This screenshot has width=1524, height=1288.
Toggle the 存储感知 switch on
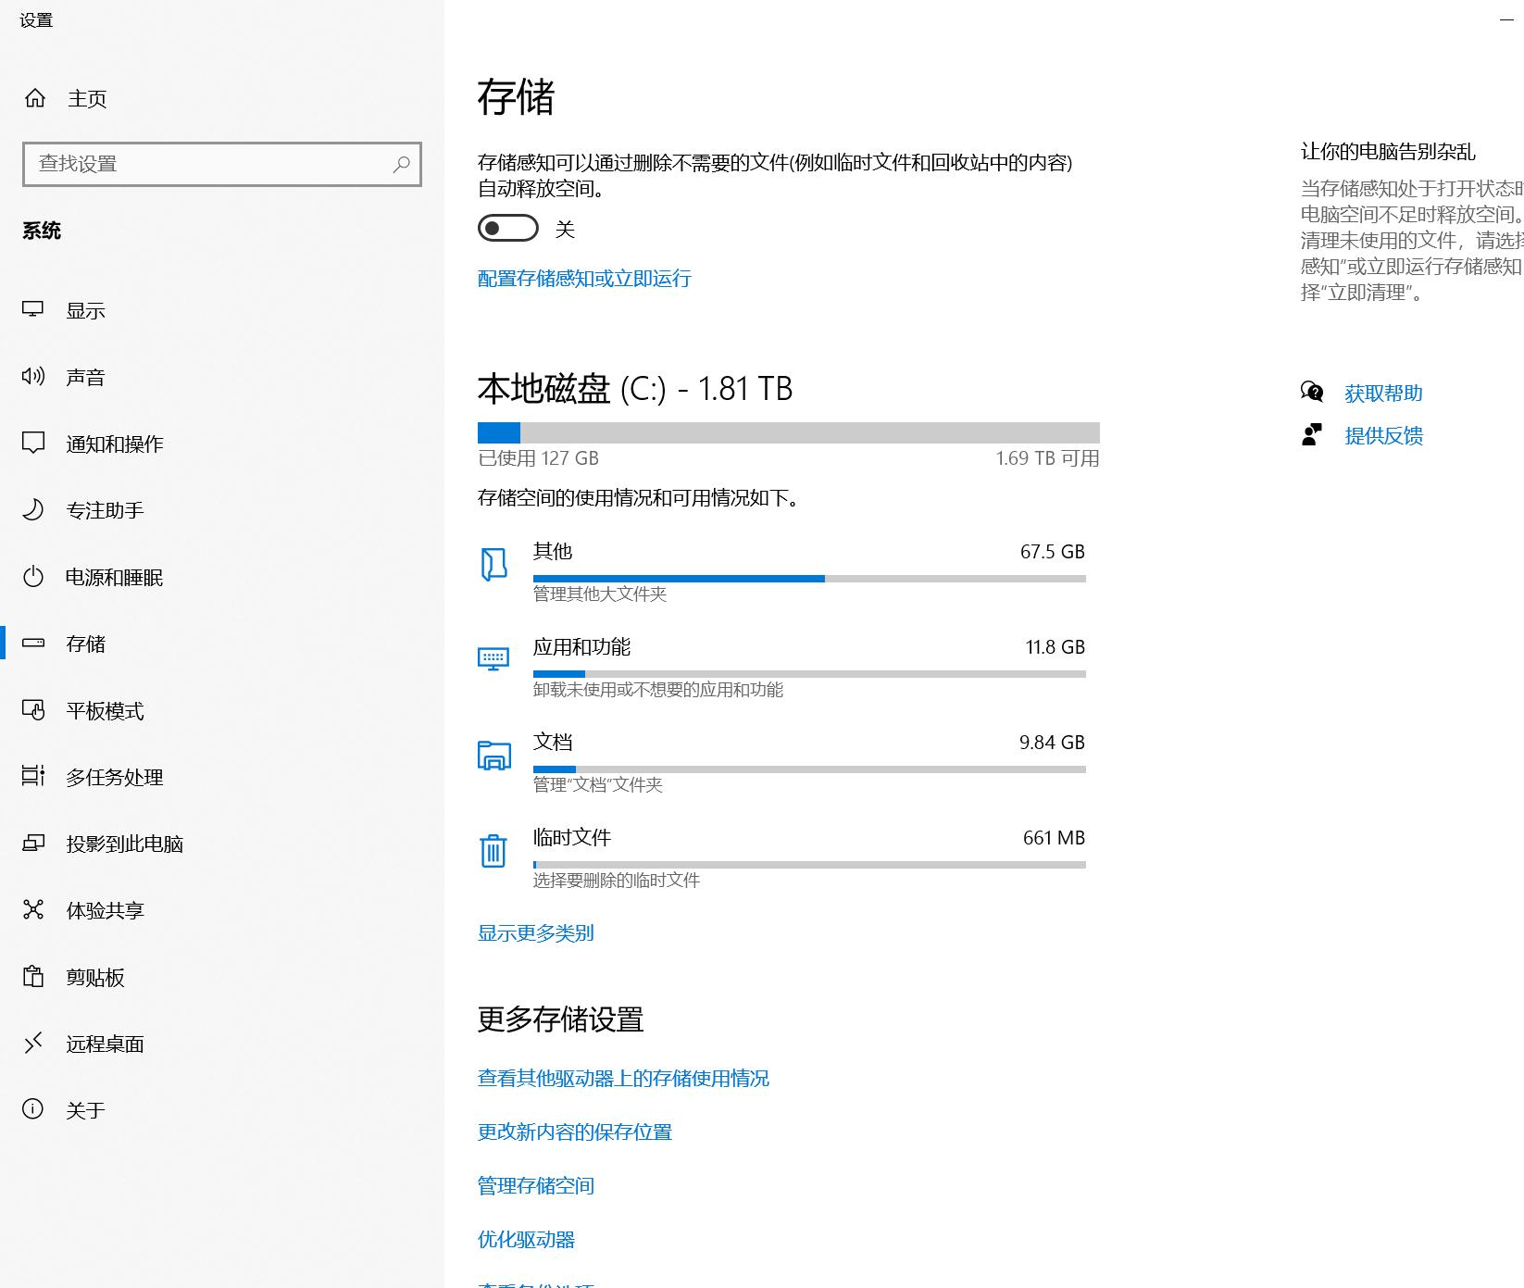pos(507,228)
